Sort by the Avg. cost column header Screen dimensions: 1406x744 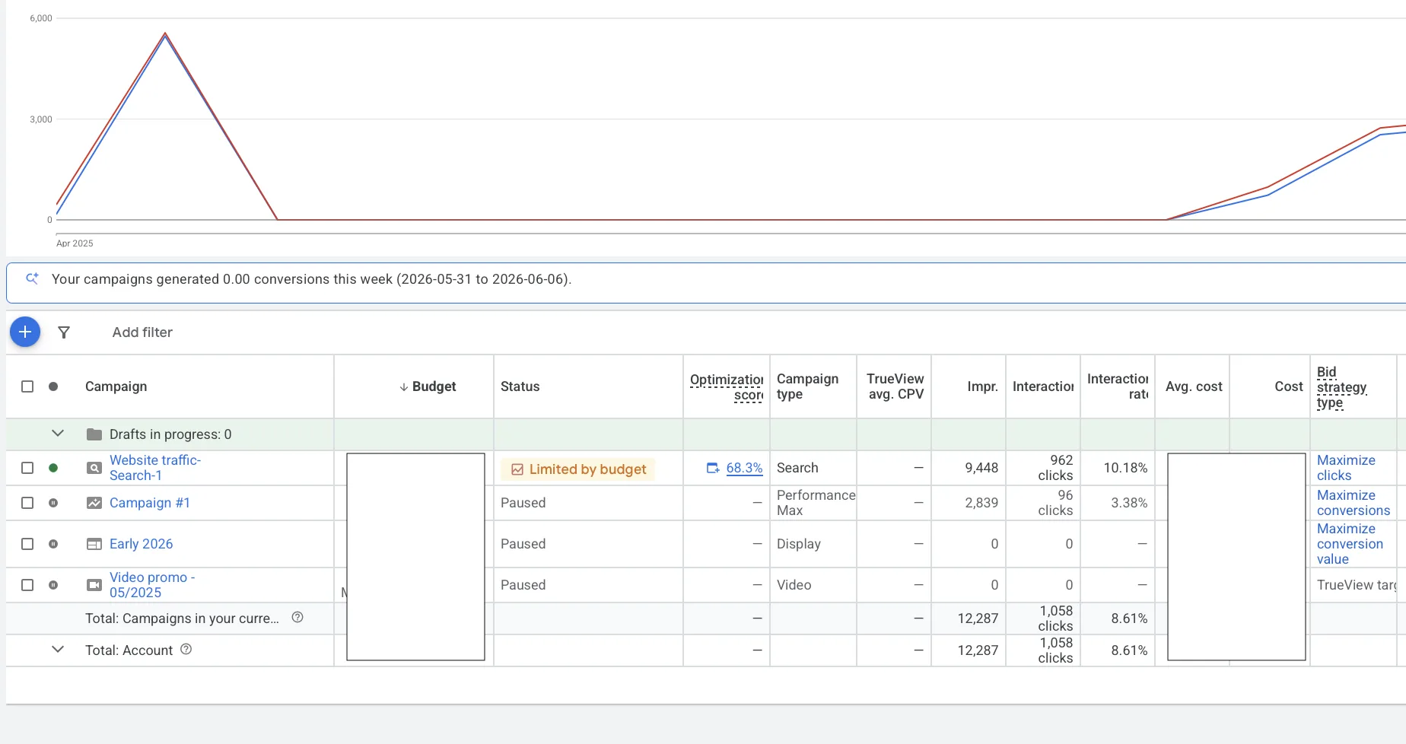point(1194,386)
